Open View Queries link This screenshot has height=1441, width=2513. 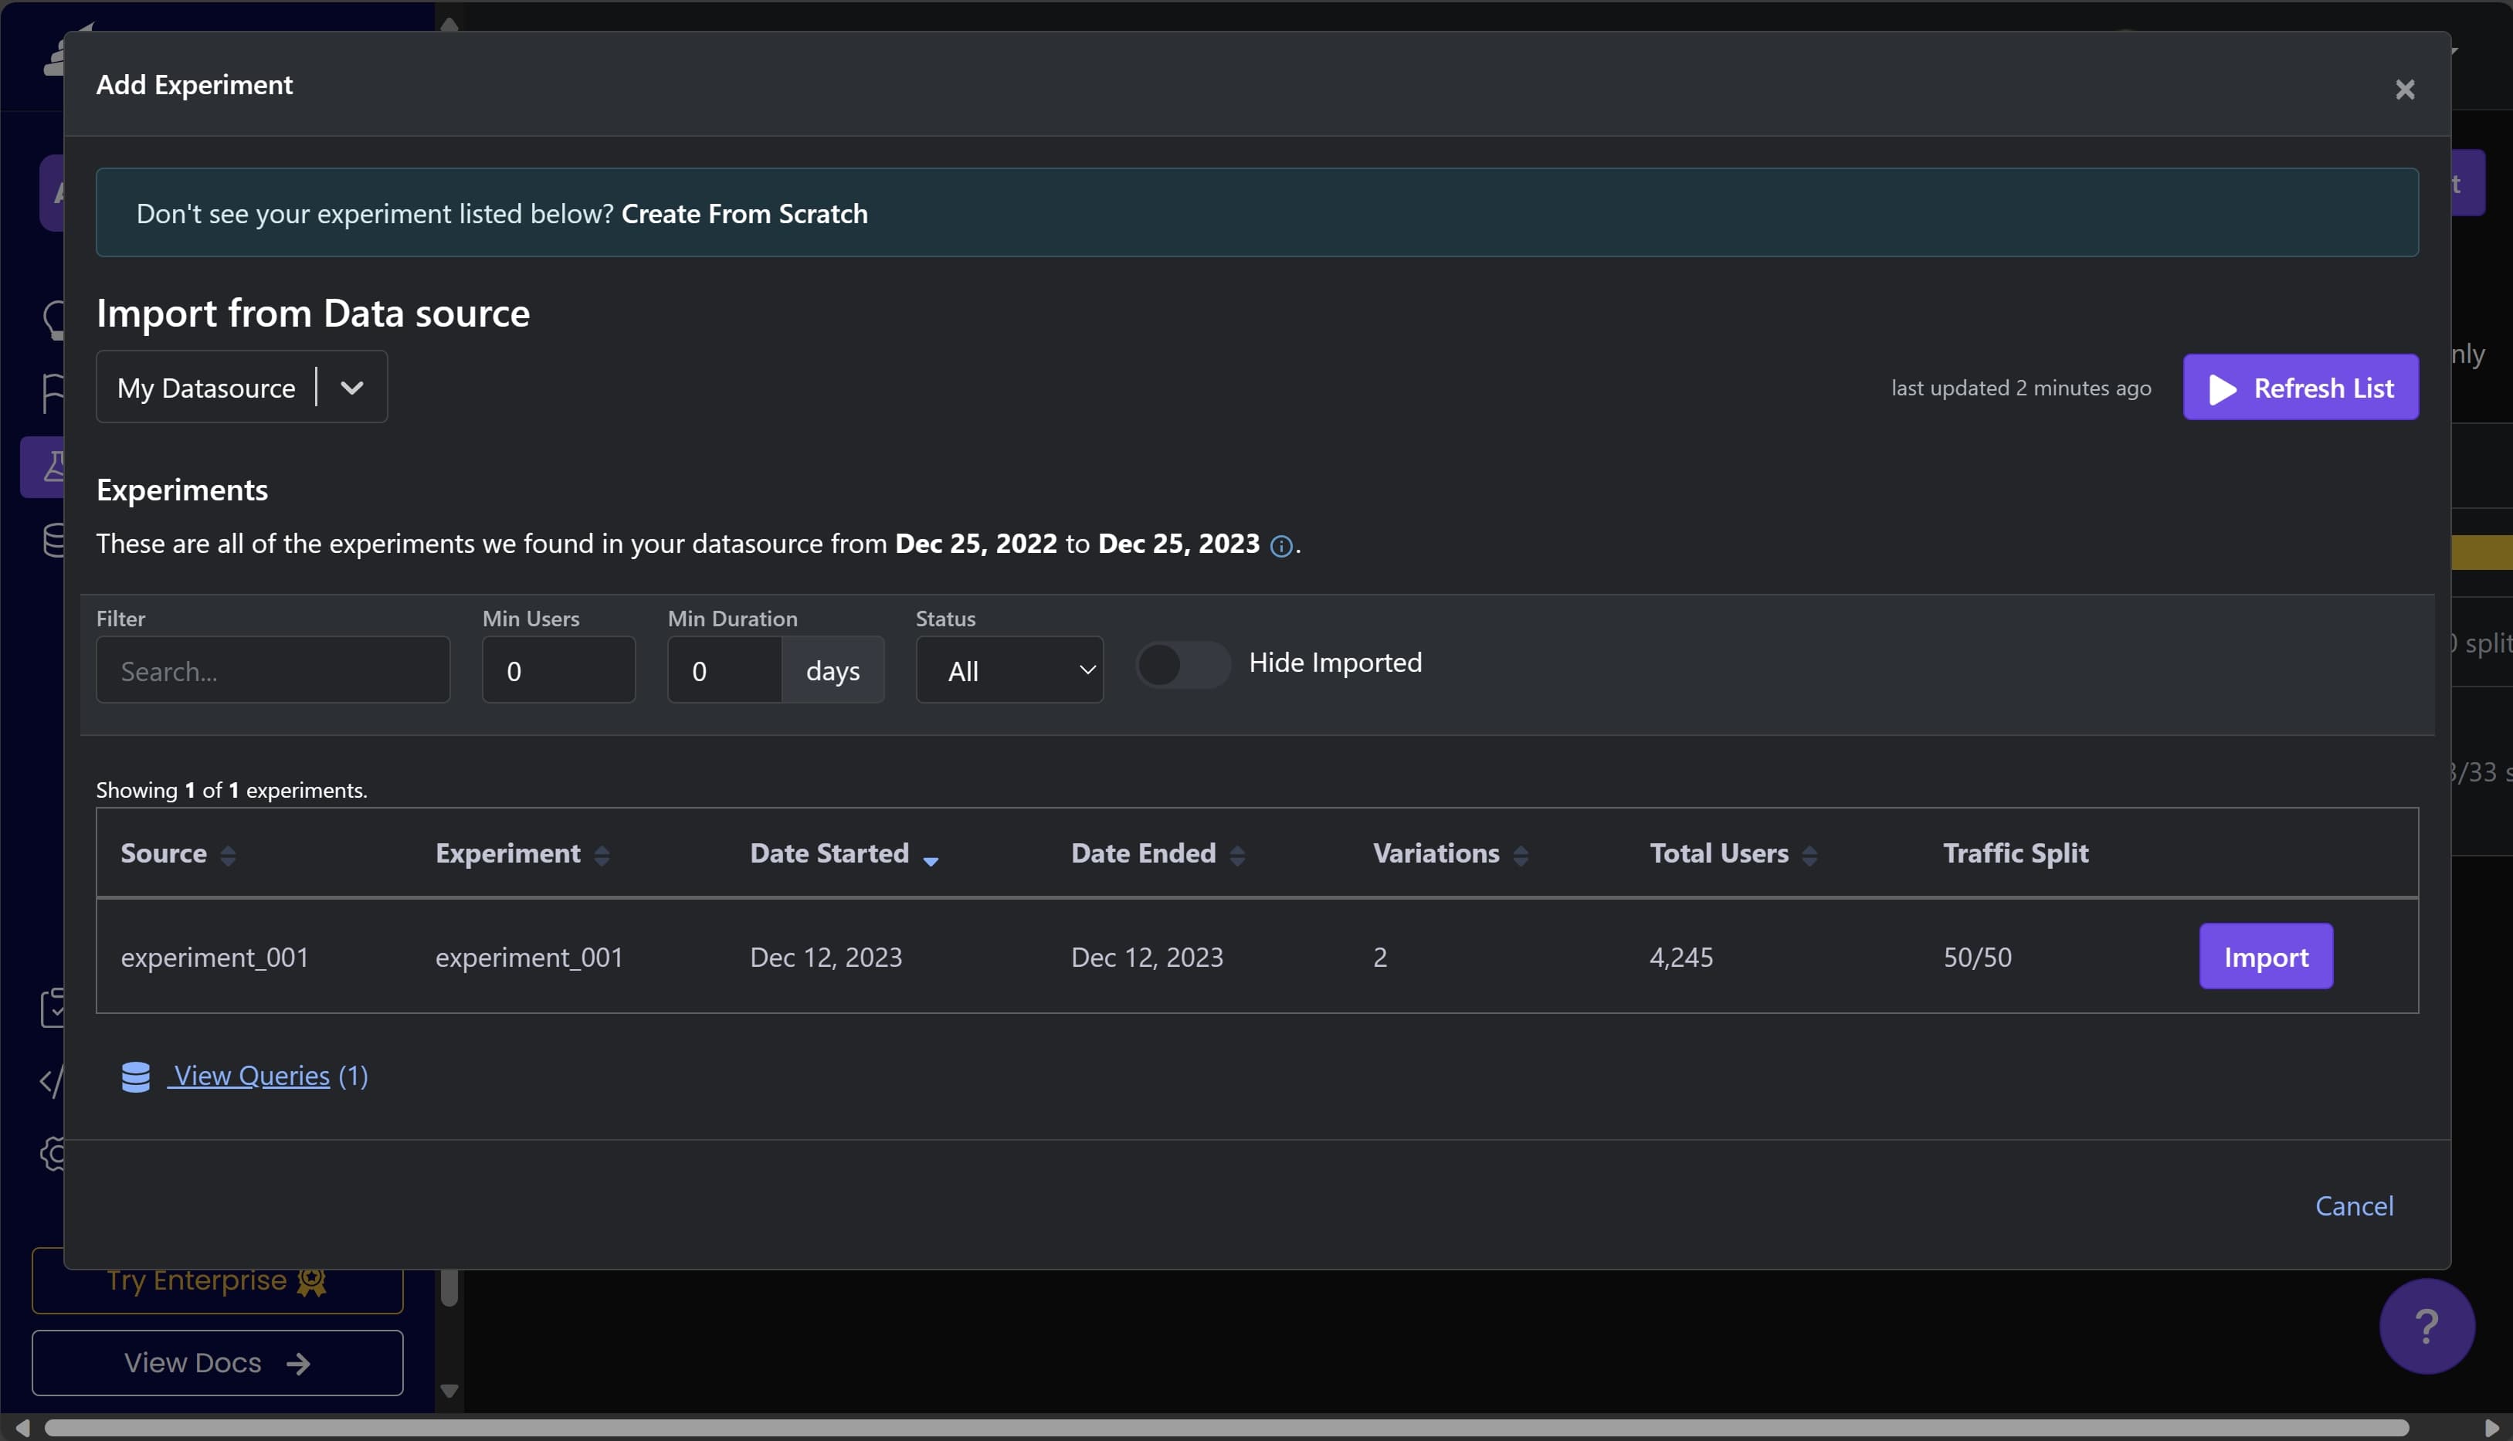click(252, 1076)
